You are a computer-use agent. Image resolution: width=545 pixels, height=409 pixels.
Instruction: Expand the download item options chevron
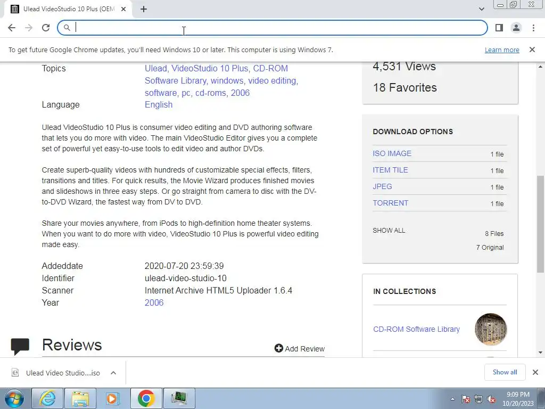[113, 373]
